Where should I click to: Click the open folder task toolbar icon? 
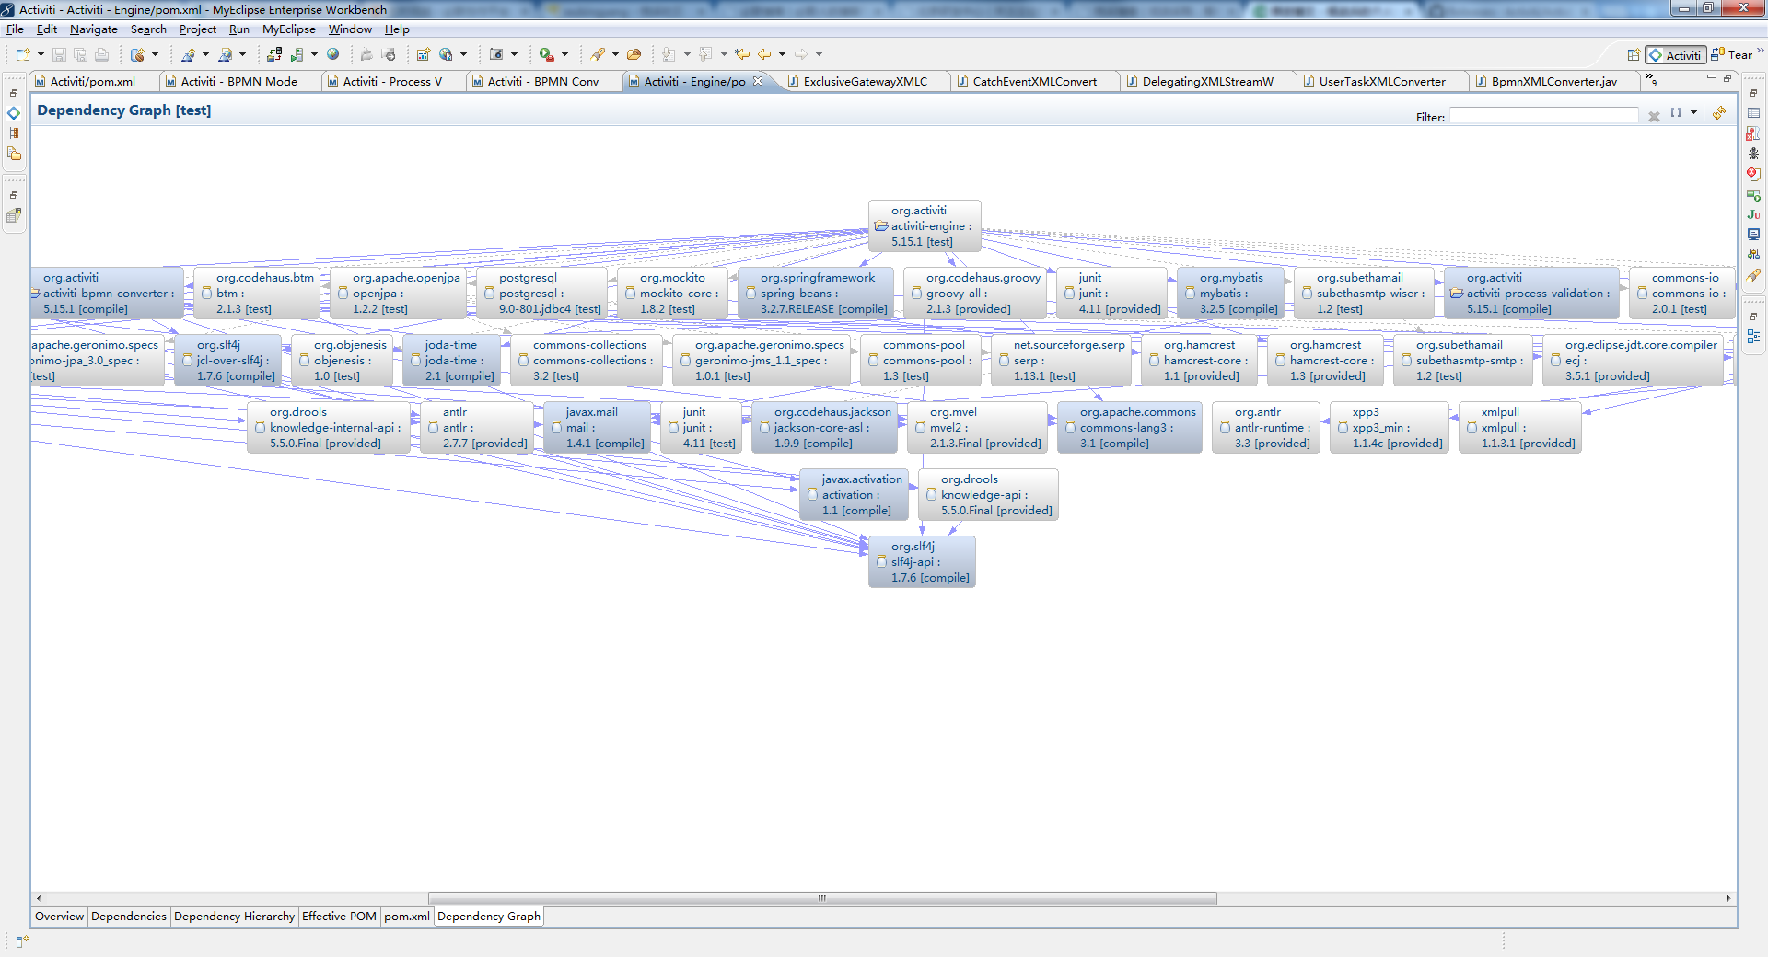(634, 55)
